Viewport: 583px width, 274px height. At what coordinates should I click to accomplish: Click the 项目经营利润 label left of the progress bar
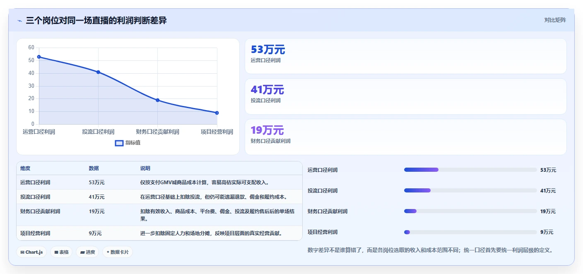click(323, 232)
